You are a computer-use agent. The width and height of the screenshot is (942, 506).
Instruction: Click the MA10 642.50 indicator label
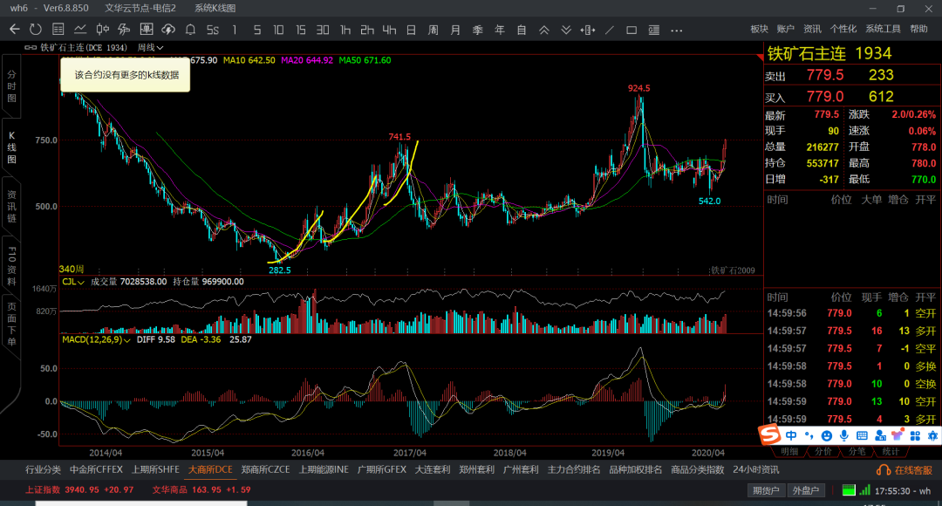click(x=249, y=60)
